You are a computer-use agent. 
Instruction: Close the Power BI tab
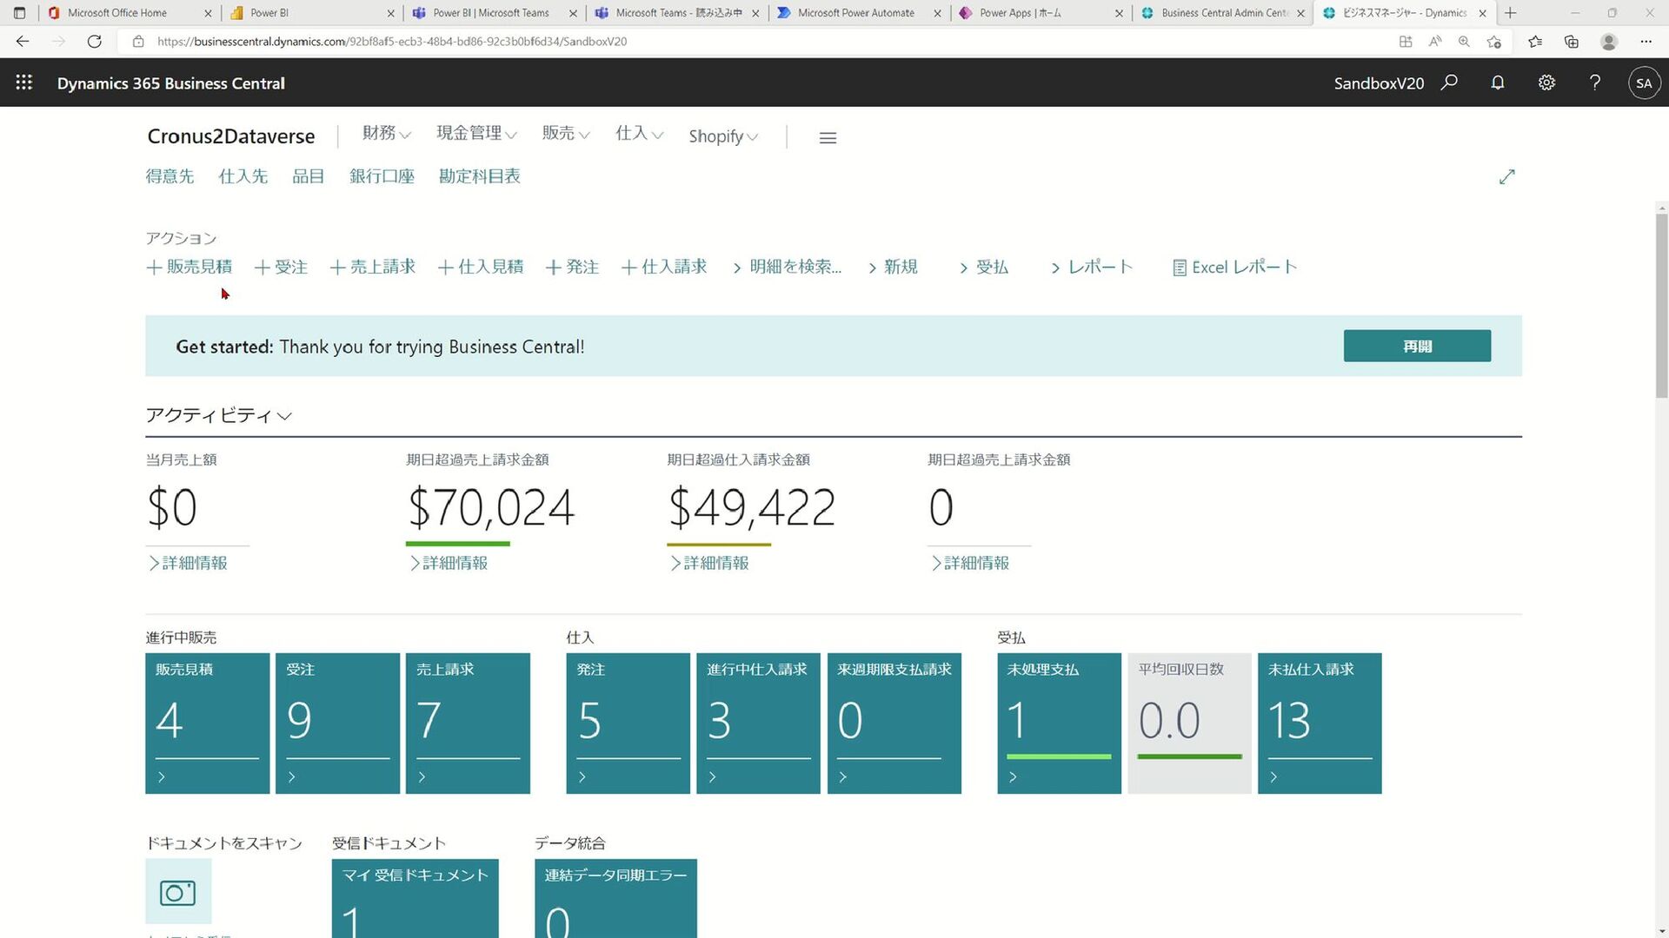[390, 13]
